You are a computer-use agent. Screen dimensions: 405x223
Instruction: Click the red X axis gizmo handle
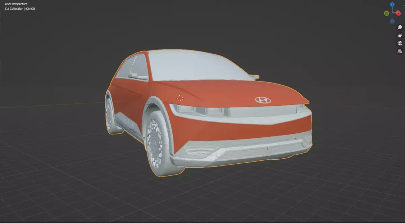point(398,13)
